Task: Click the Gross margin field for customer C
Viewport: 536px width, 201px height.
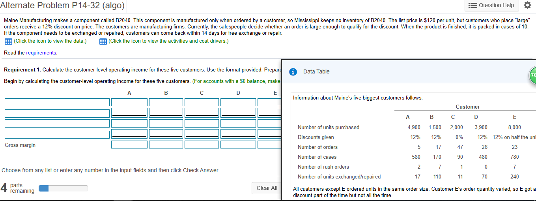Action: 202,145
